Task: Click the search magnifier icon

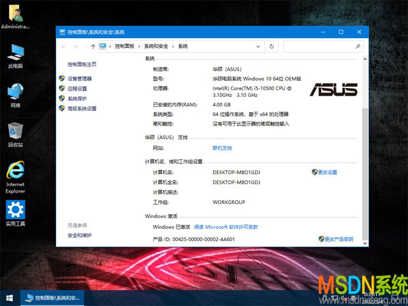Action: coord(358,47)
